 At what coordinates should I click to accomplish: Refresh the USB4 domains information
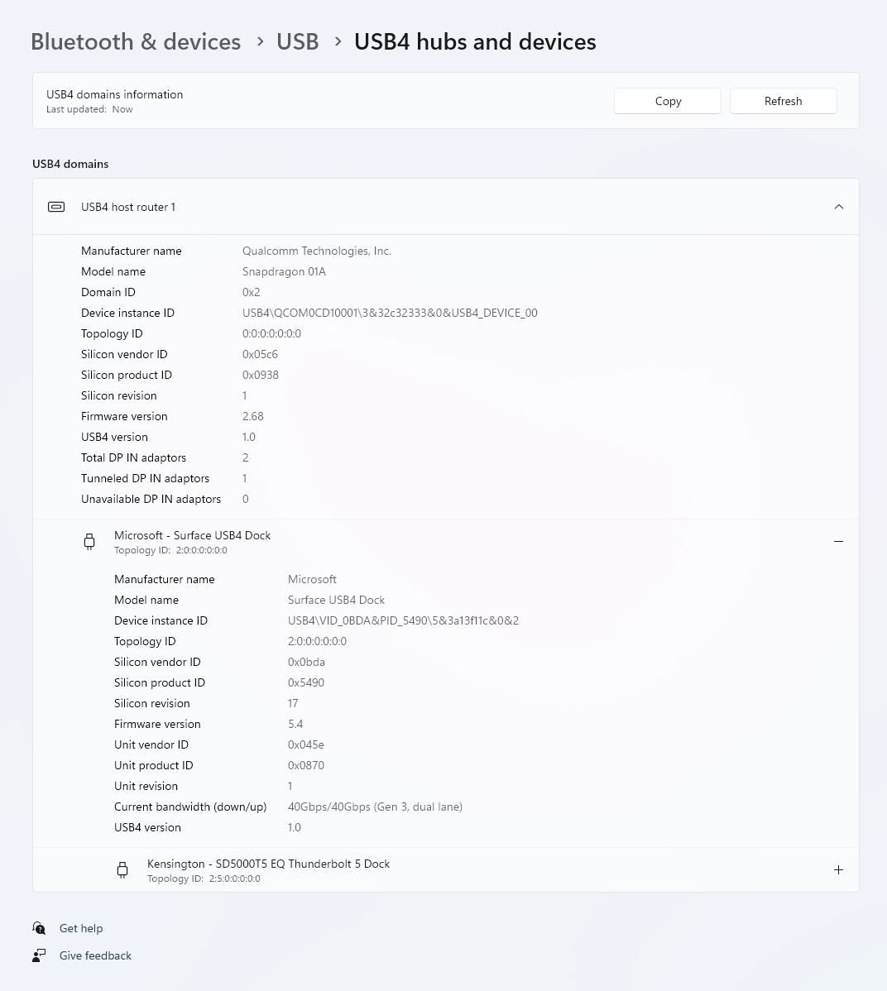782,101
